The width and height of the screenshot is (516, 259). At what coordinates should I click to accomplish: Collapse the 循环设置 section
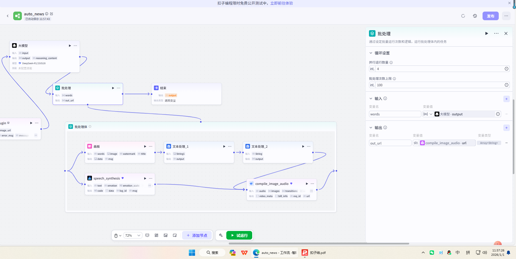point(371,53)
